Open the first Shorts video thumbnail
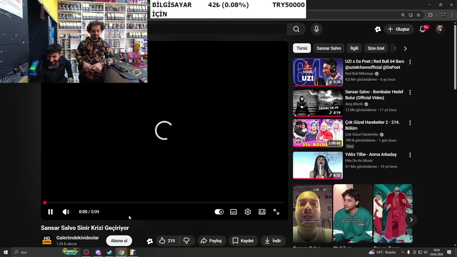The width and height of the screenshot is (457, 257). pos(312,213)
